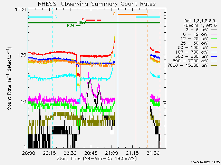Click the yellow line swatch for 50-100 keV

[214, 48]
